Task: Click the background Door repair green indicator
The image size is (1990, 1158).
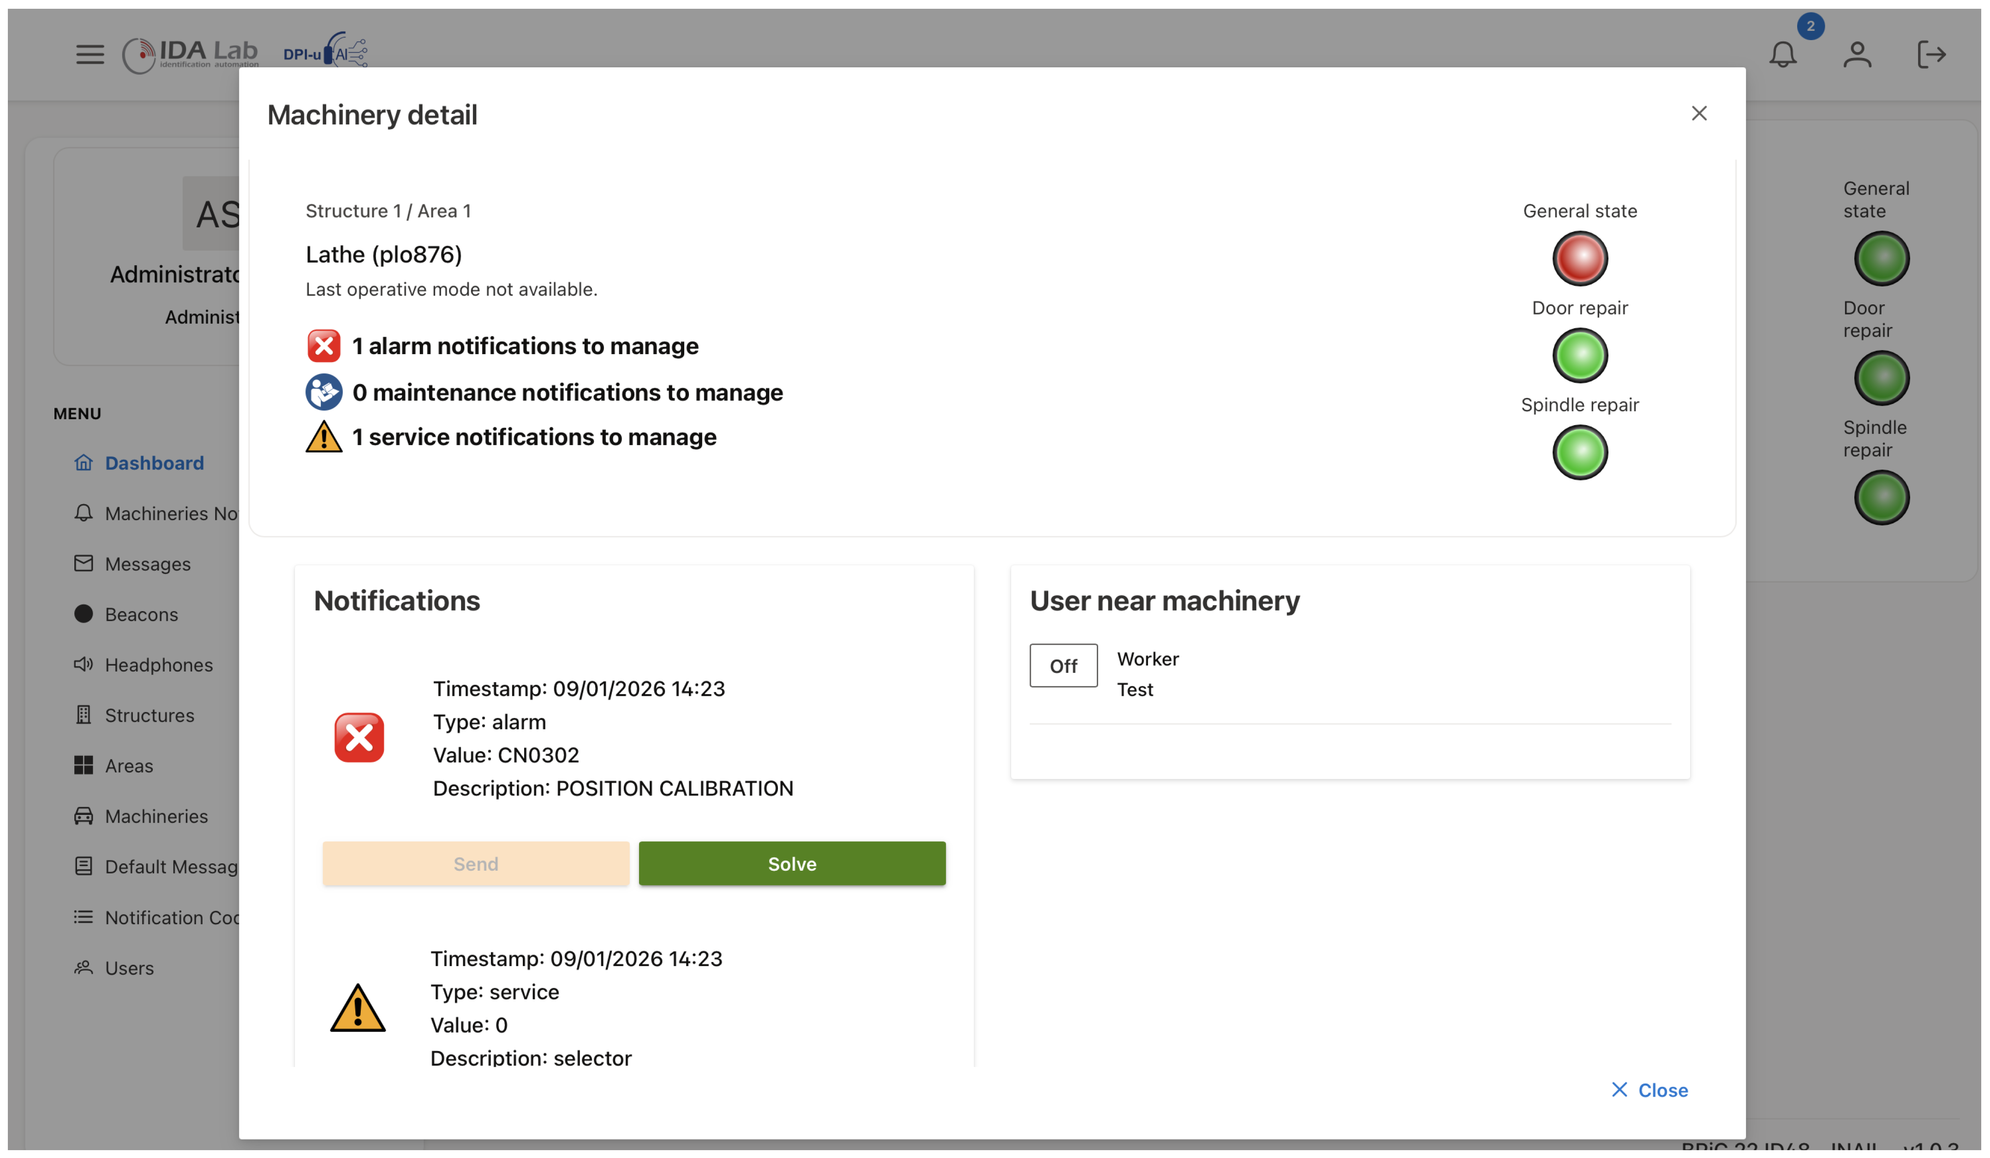Action: tap(1881, 378)
